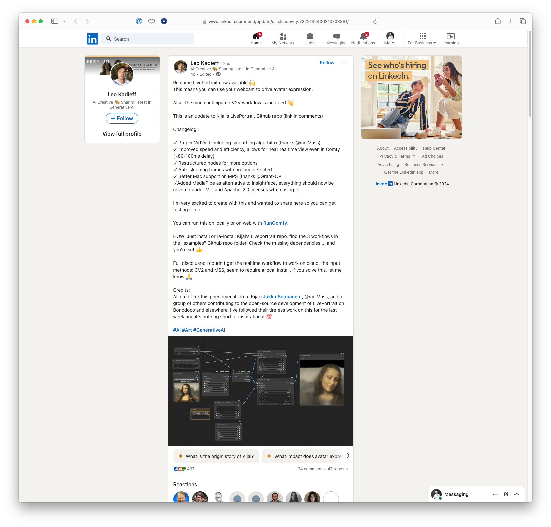Viewport: 551px width, 527px height.
Task: Click the LinkedIn logo icon
Action: coord(92,39)
